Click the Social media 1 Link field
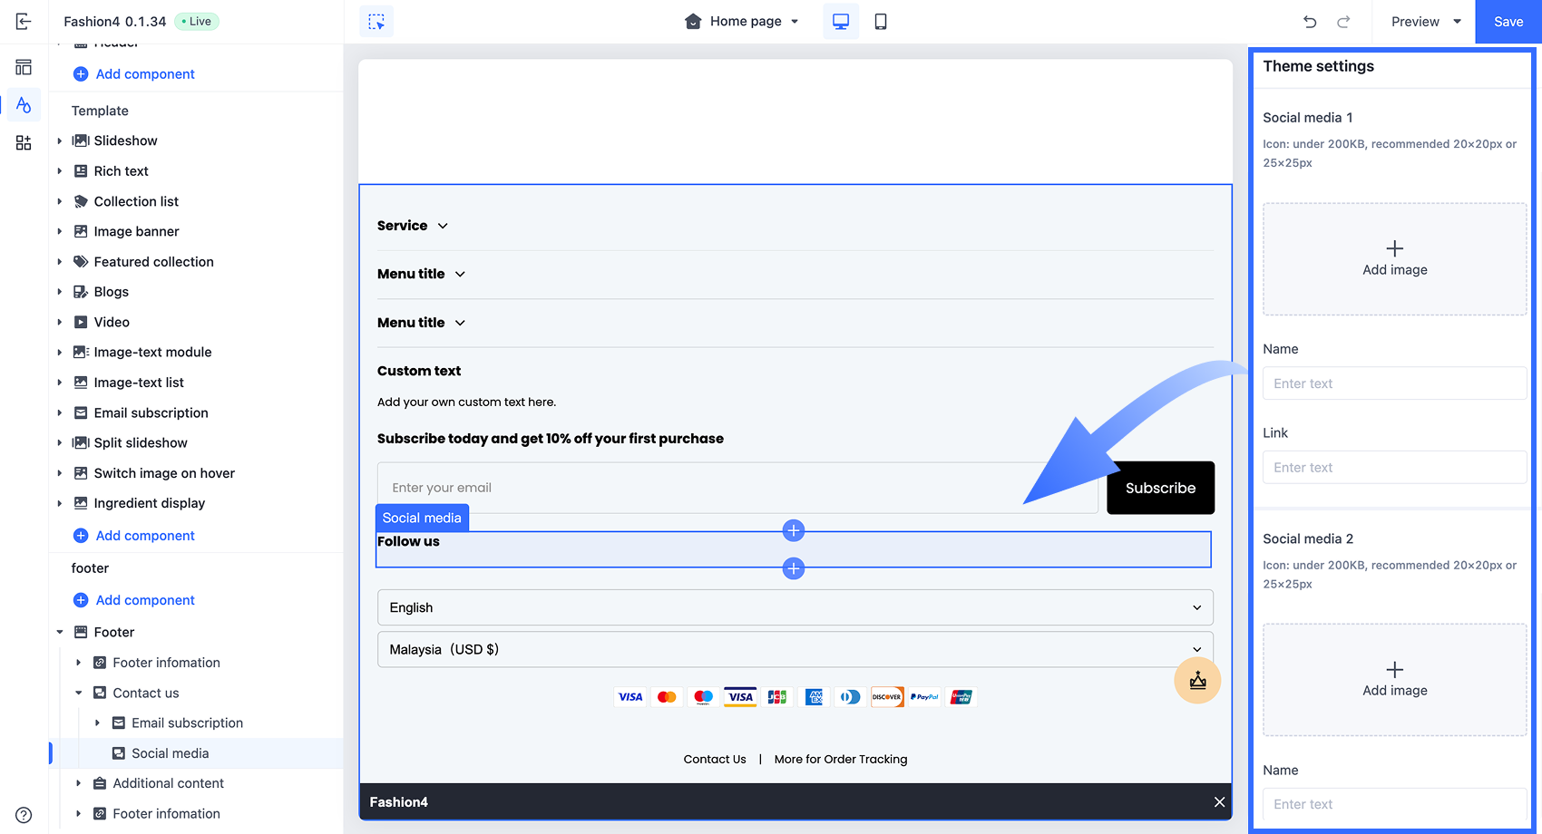 click(x=1394, y=468)
